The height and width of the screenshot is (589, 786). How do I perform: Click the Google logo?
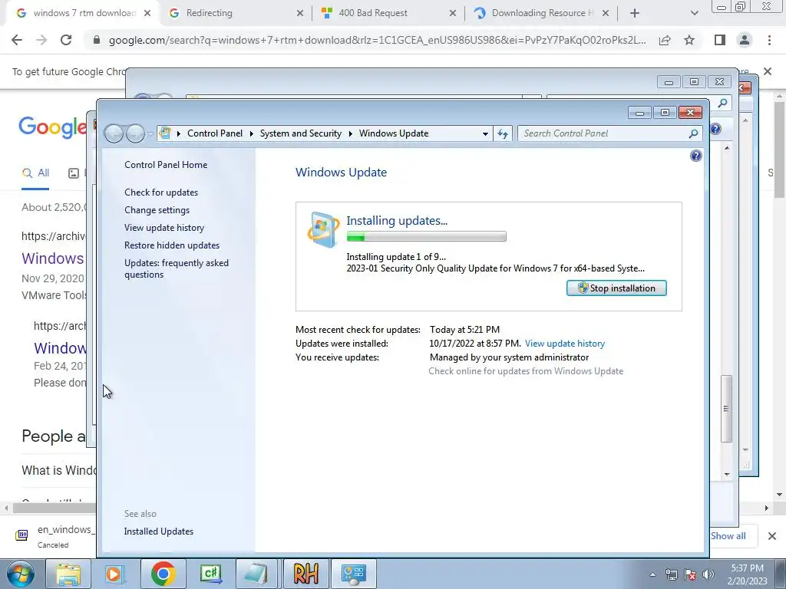[53, 127]
